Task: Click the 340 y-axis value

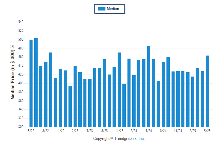Action: [21, 109]
